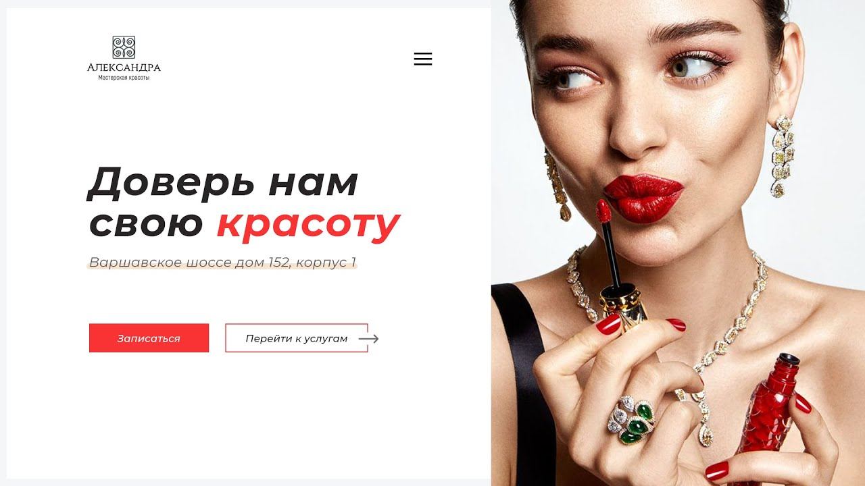Click the emerald ring on the hand
865x486 pixels.
pyautogui.click(x=631, y=420)
